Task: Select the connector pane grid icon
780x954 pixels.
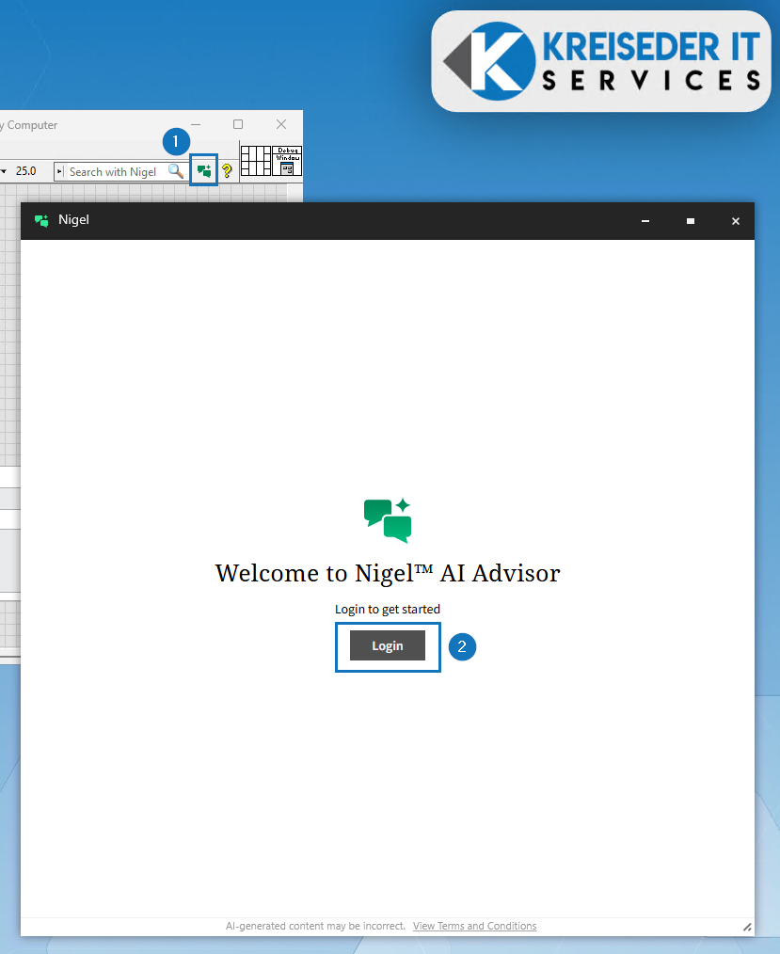Action: [256, 161]
